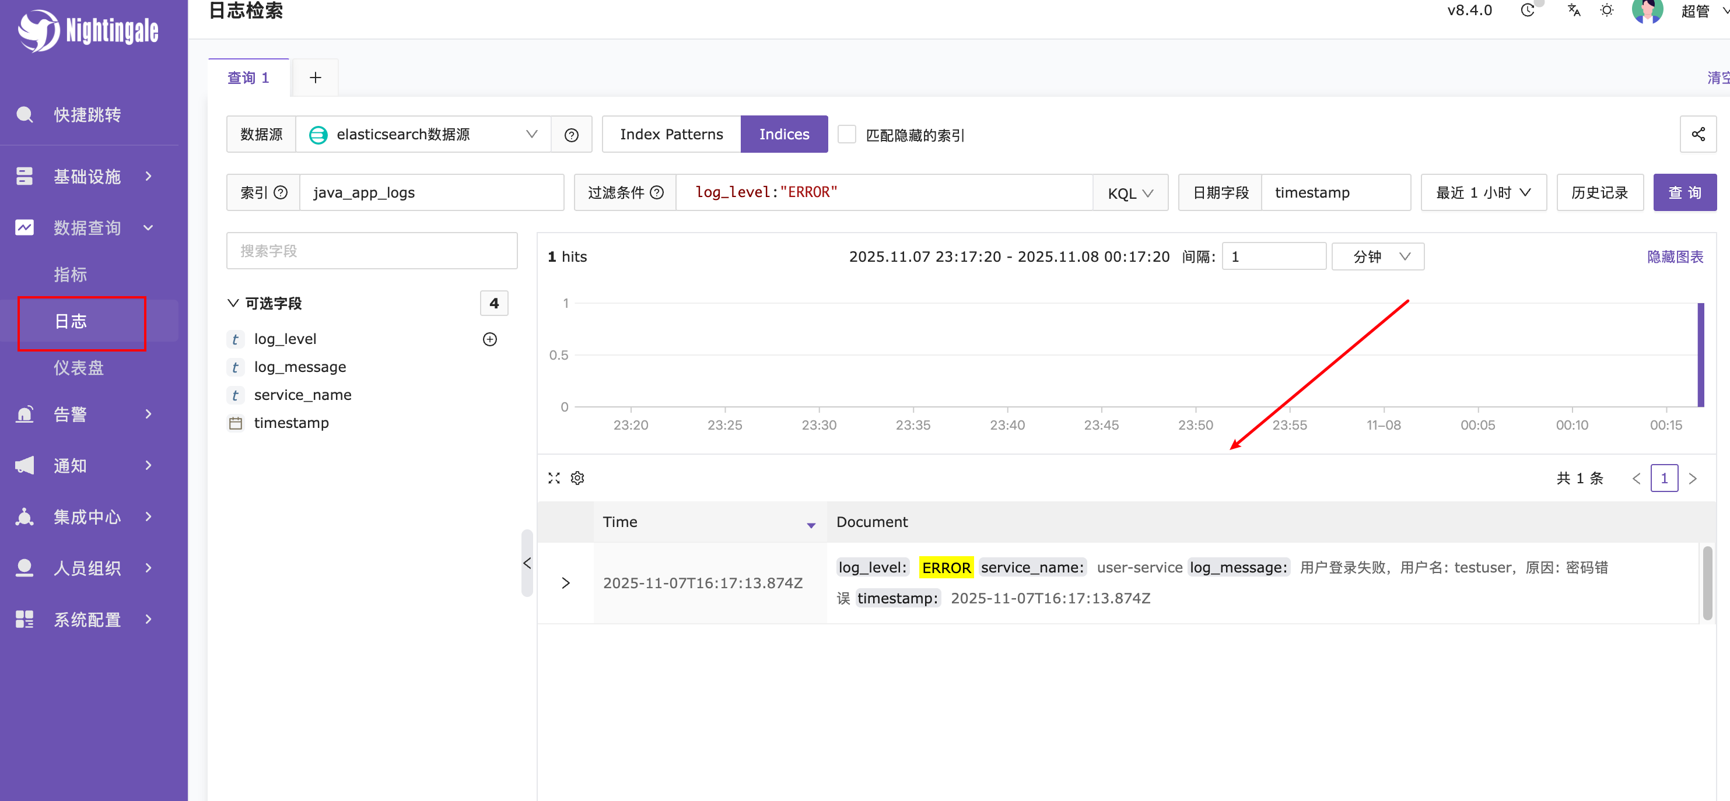Open the language translation icon
The image size is (1730, 801).
(x=1574, y=10)
